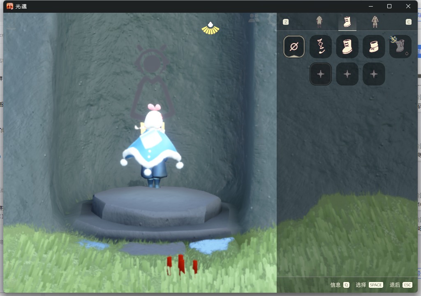The width and height of the screenshot is (421, 296).
Task: Click the winged light energy indicator
Action: click(x=210, y=28)
